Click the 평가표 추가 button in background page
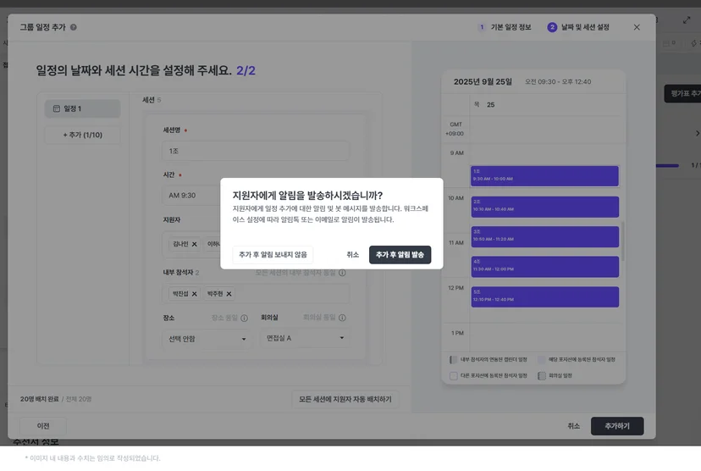The image size is (701, 471). [x=683, y=93]
